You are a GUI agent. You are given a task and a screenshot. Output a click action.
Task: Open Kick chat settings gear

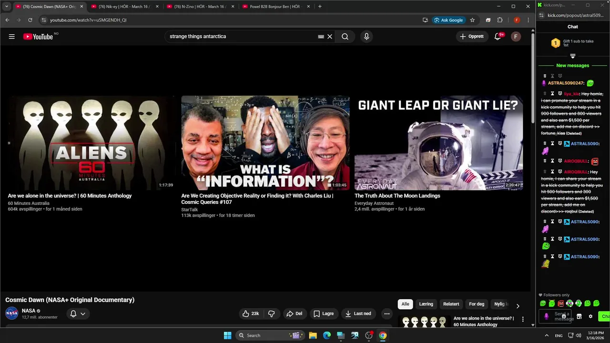pyautogui.click(x=590, y=316)
